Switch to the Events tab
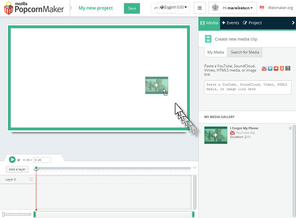 pyautogui.click(x=231, y=23)
